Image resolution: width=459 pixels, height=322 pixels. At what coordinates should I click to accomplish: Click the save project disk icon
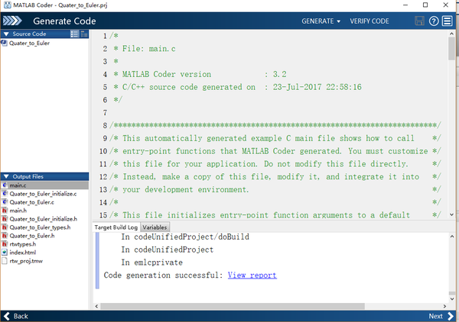[x=419, y=21]
